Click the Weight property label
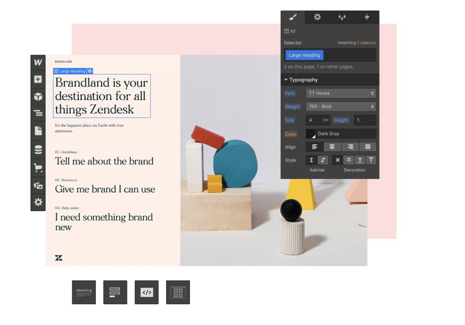 [292, 107]
